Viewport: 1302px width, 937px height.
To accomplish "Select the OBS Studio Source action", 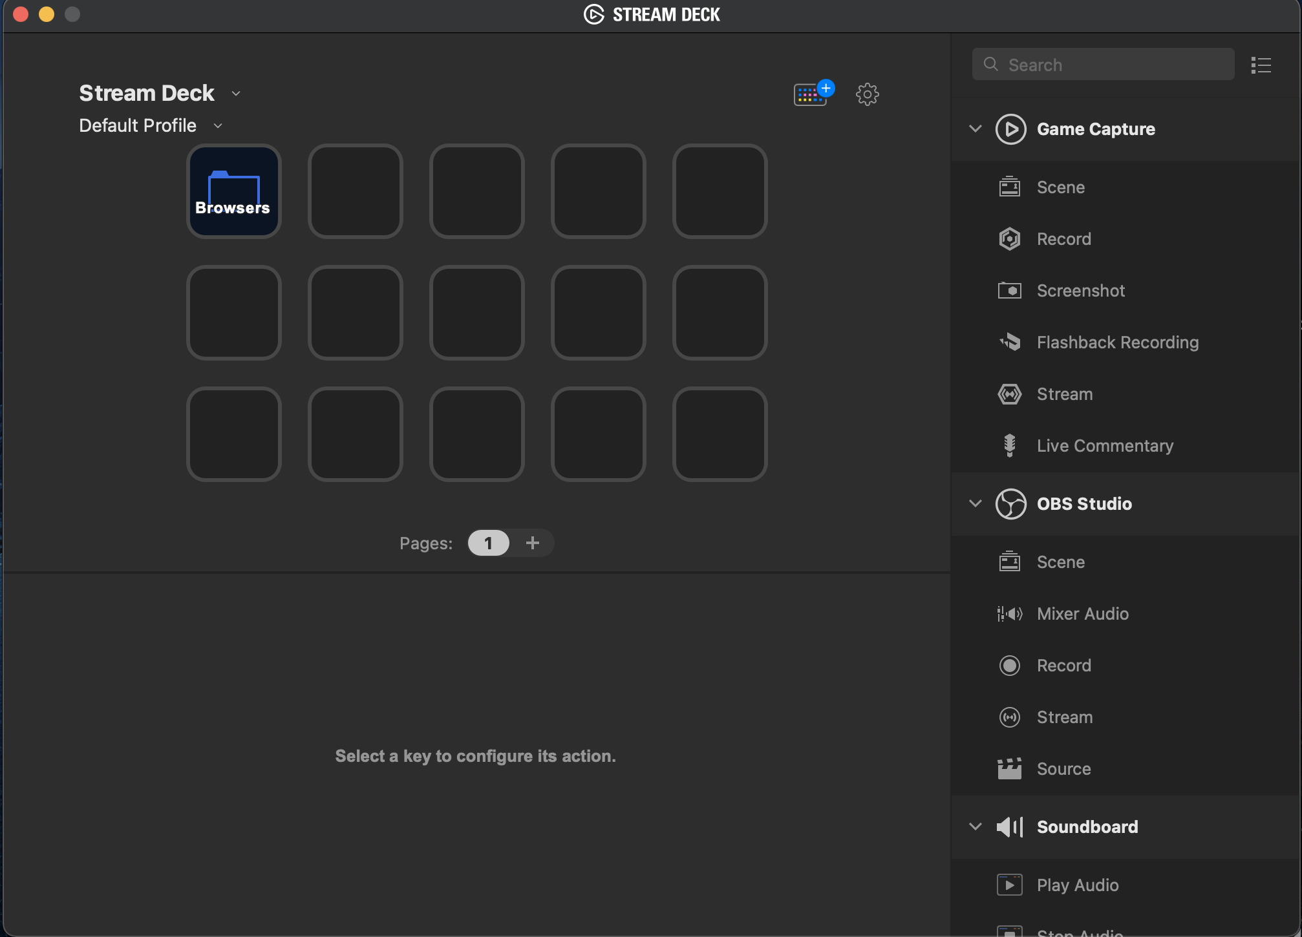I will 1063,769.
